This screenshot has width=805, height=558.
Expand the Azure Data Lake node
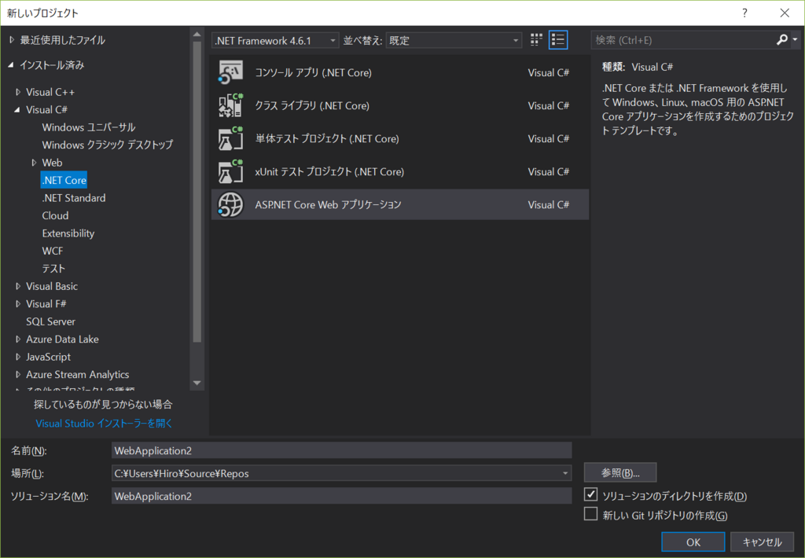point(18,340)
